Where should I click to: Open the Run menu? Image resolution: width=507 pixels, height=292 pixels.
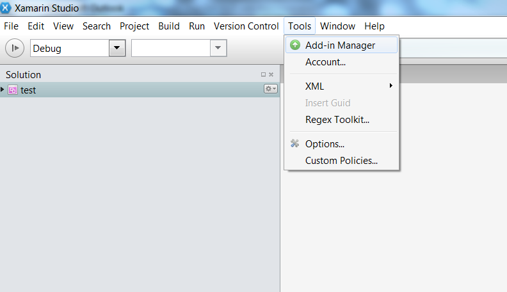click(197, 26)
